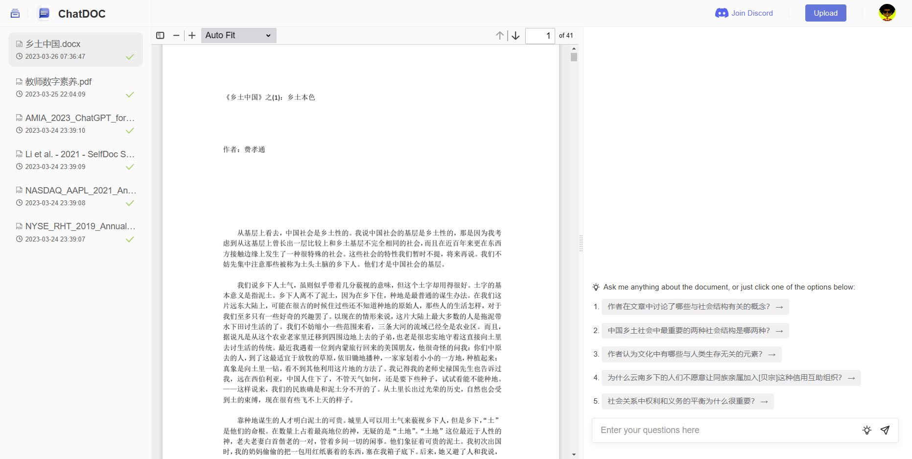Open your account menu via the avatar
The width and height of the screenshot is (912, 459).
887,13
